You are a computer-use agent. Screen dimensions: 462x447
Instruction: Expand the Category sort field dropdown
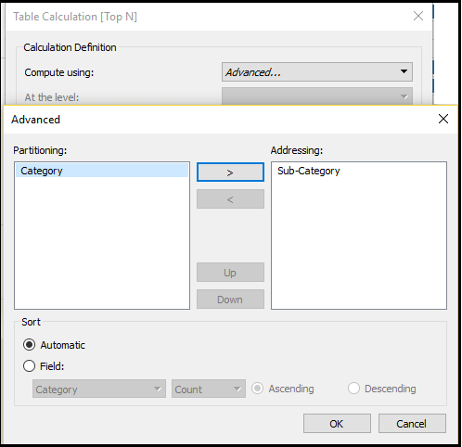coord(99,389)
